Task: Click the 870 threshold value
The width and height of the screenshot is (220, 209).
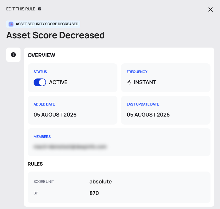Action: click(94, 193)
